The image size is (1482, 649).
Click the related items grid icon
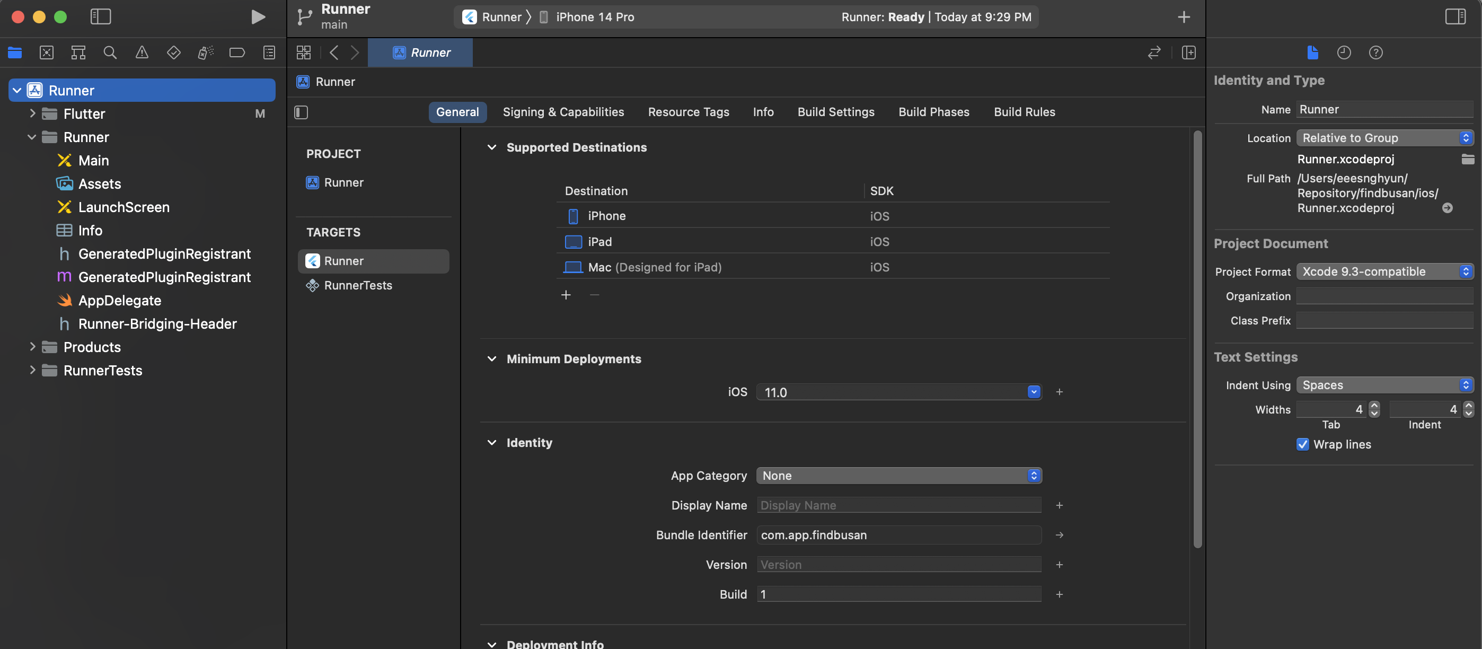click(x=303, y=53)
